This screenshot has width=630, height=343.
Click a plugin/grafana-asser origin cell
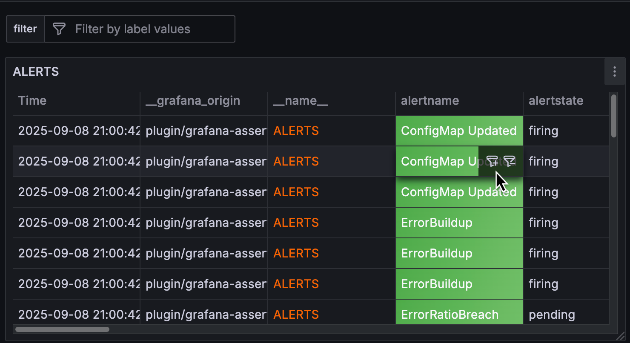point(203,131)
